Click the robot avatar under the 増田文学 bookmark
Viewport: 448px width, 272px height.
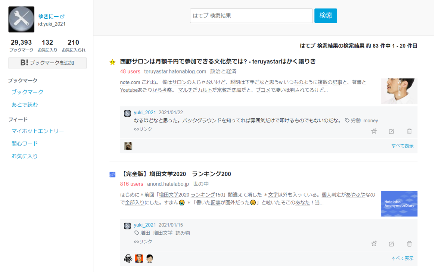[x=128, y=258]
